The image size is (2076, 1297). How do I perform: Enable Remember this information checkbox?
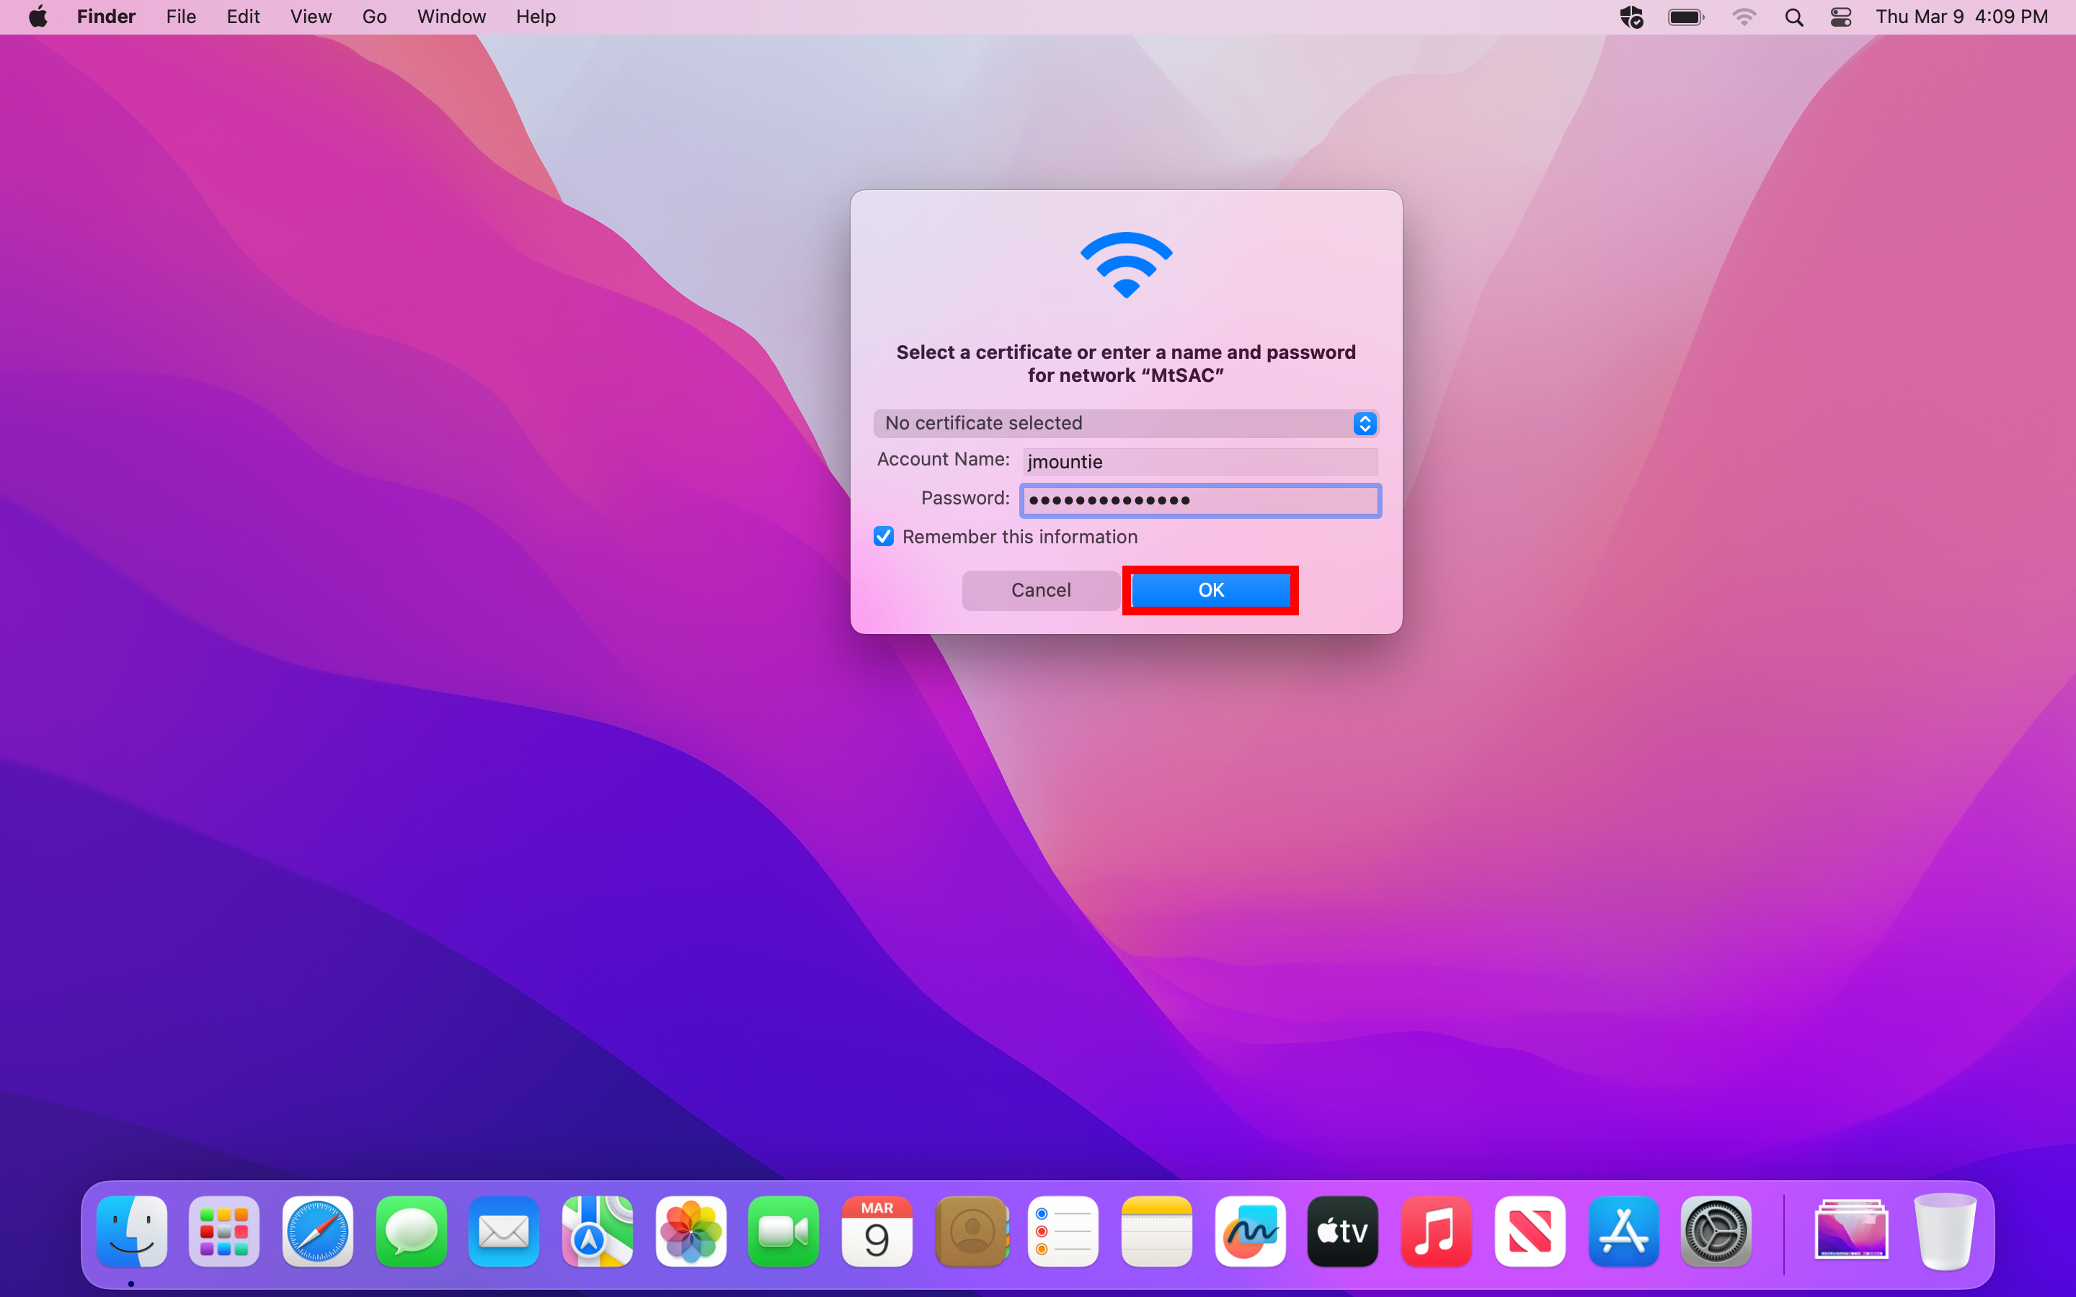coord(883,535)
